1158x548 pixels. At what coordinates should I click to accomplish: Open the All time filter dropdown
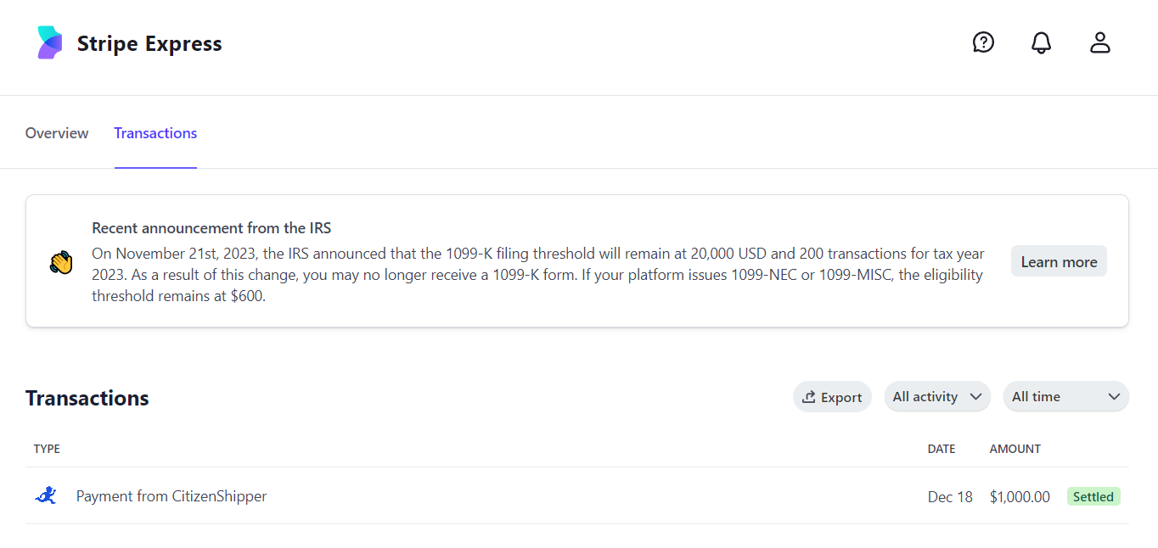click(x=1066, y=396)
